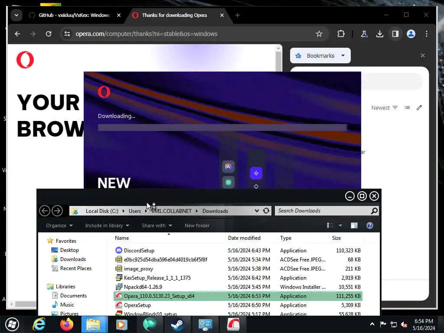Open site information icon in address bar

pos(67,34)
